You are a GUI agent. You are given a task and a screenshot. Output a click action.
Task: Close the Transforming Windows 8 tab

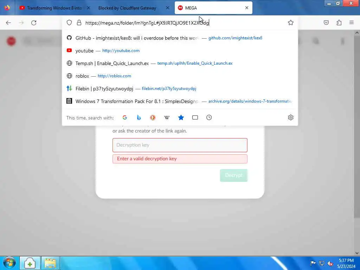tap(88, 8)
